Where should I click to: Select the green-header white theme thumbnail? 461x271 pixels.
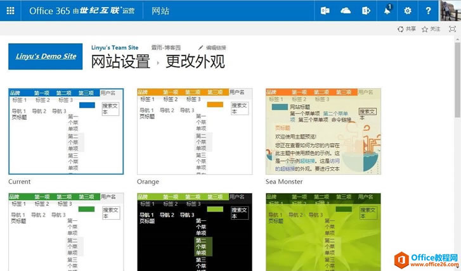point(66,232)
